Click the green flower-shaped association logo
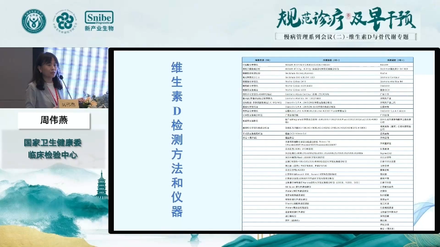Screen dimensions: 440x247 click(65, 21)
